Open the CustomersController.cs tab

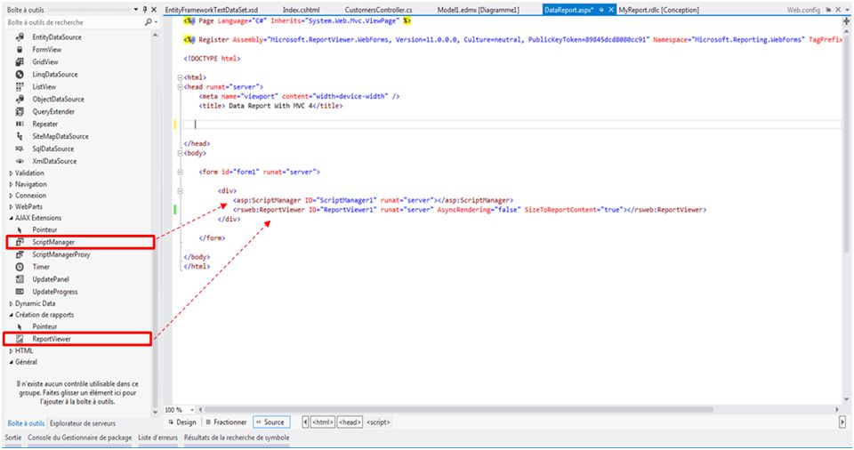tap(378, 9)
